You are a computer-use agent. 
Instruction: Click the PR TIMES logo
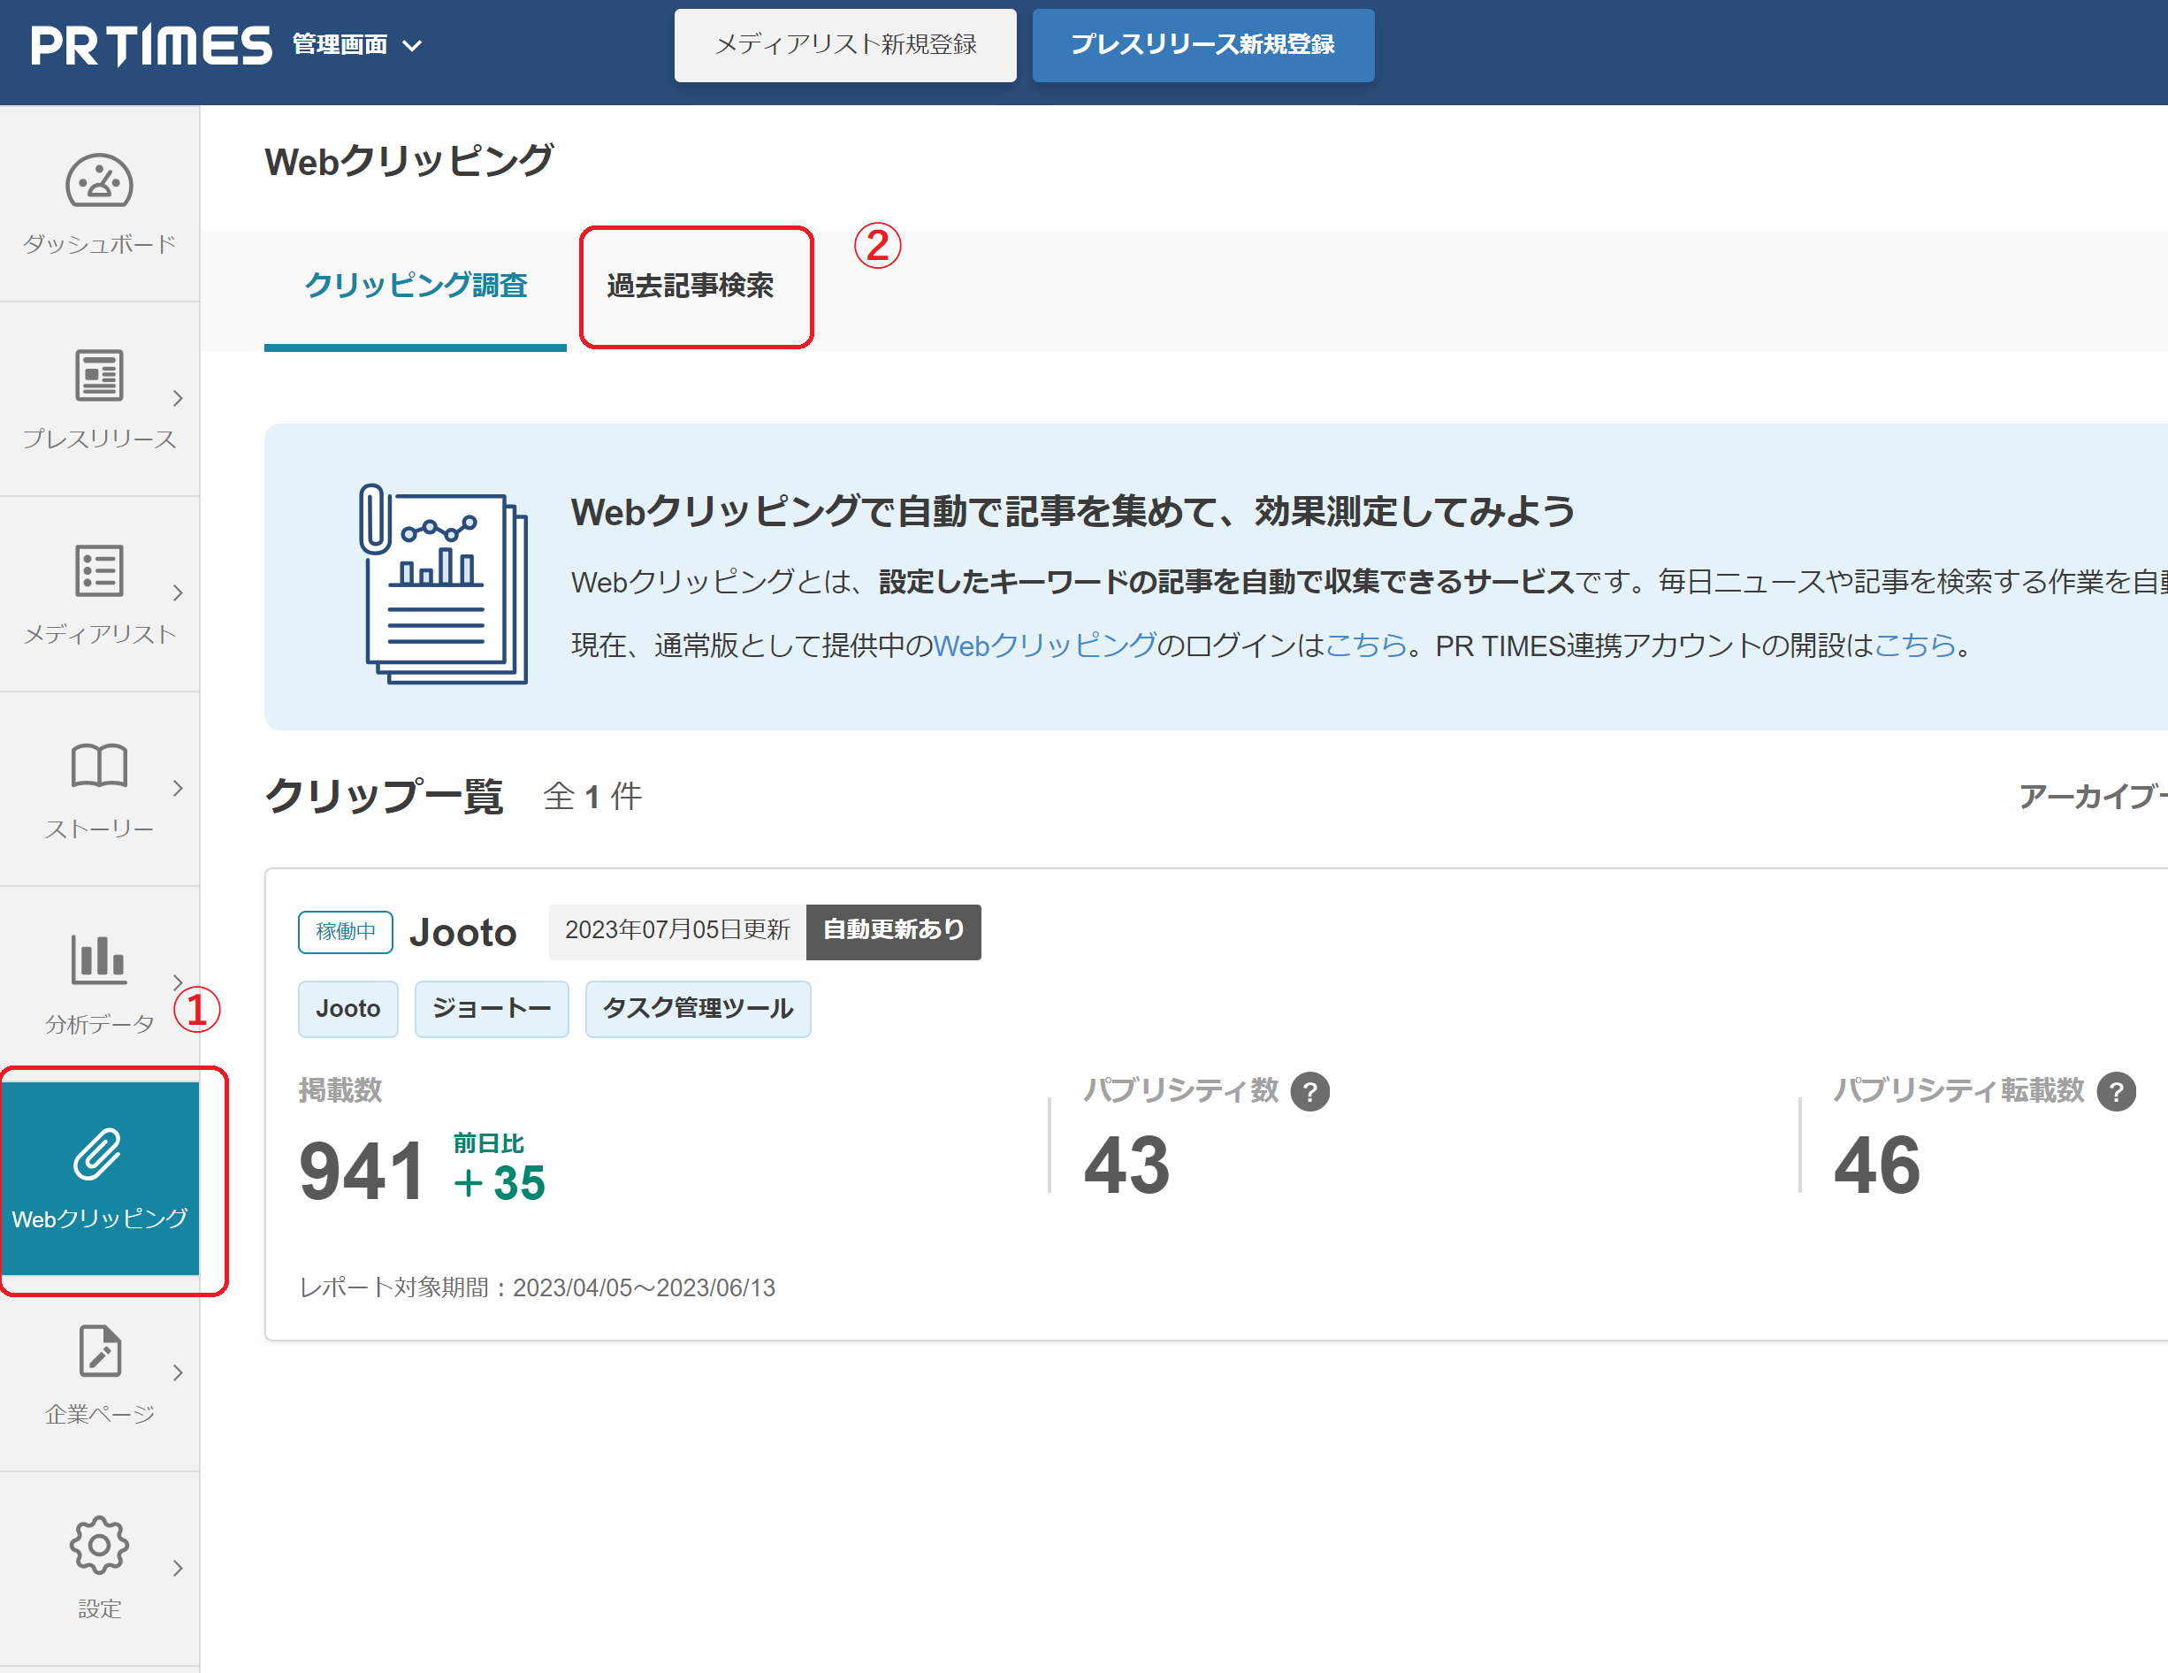pos(152,45)
